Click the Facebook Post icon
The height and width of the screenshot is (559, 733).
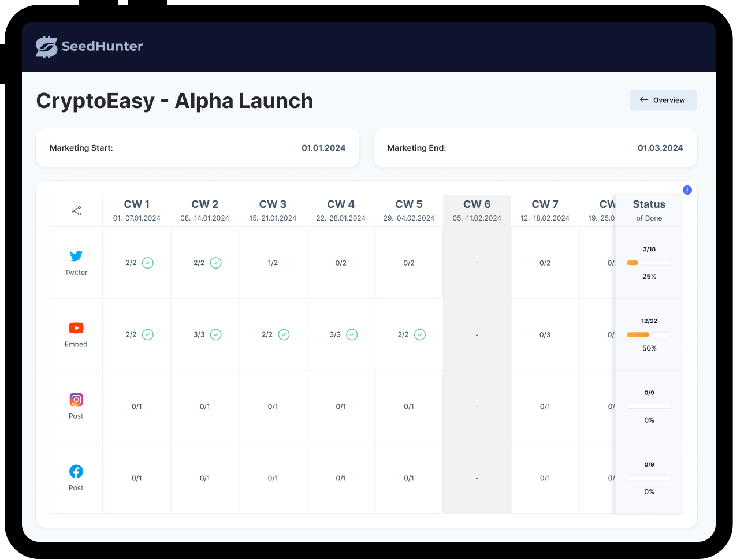(76, 471)
